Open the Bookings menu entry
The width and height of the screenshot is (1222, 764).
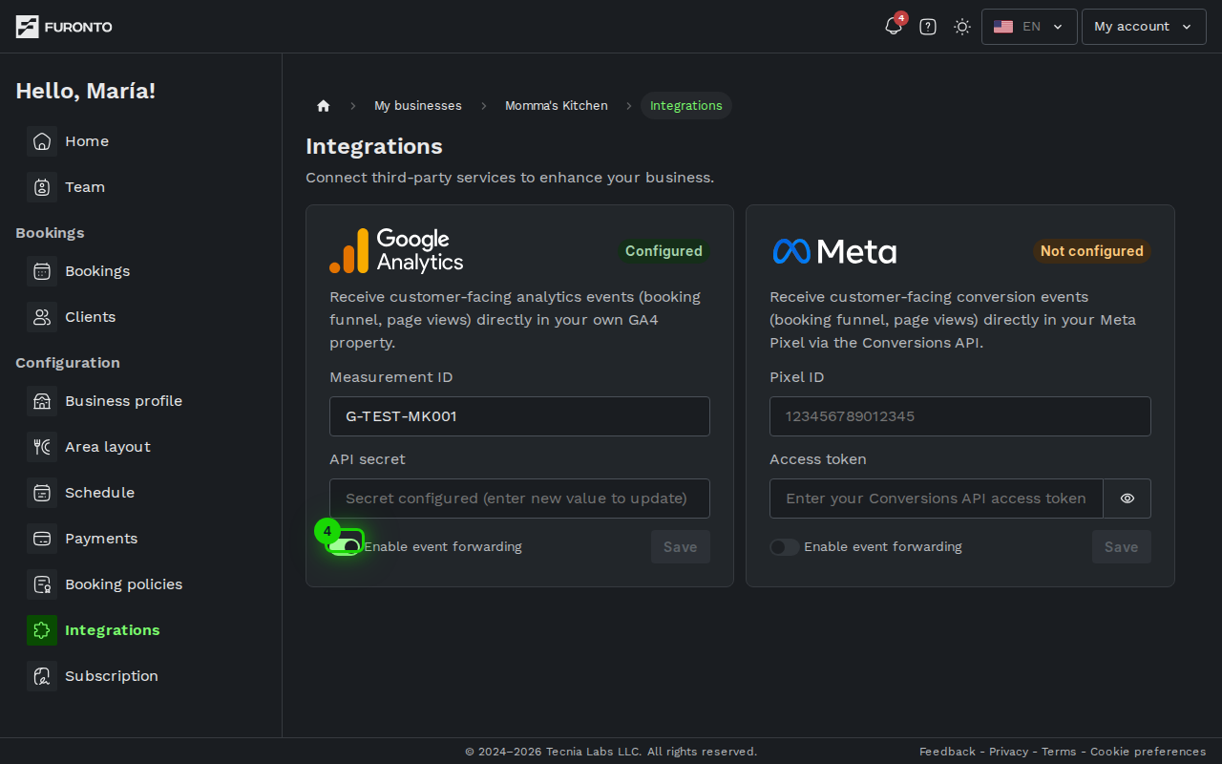click(97, 271)
